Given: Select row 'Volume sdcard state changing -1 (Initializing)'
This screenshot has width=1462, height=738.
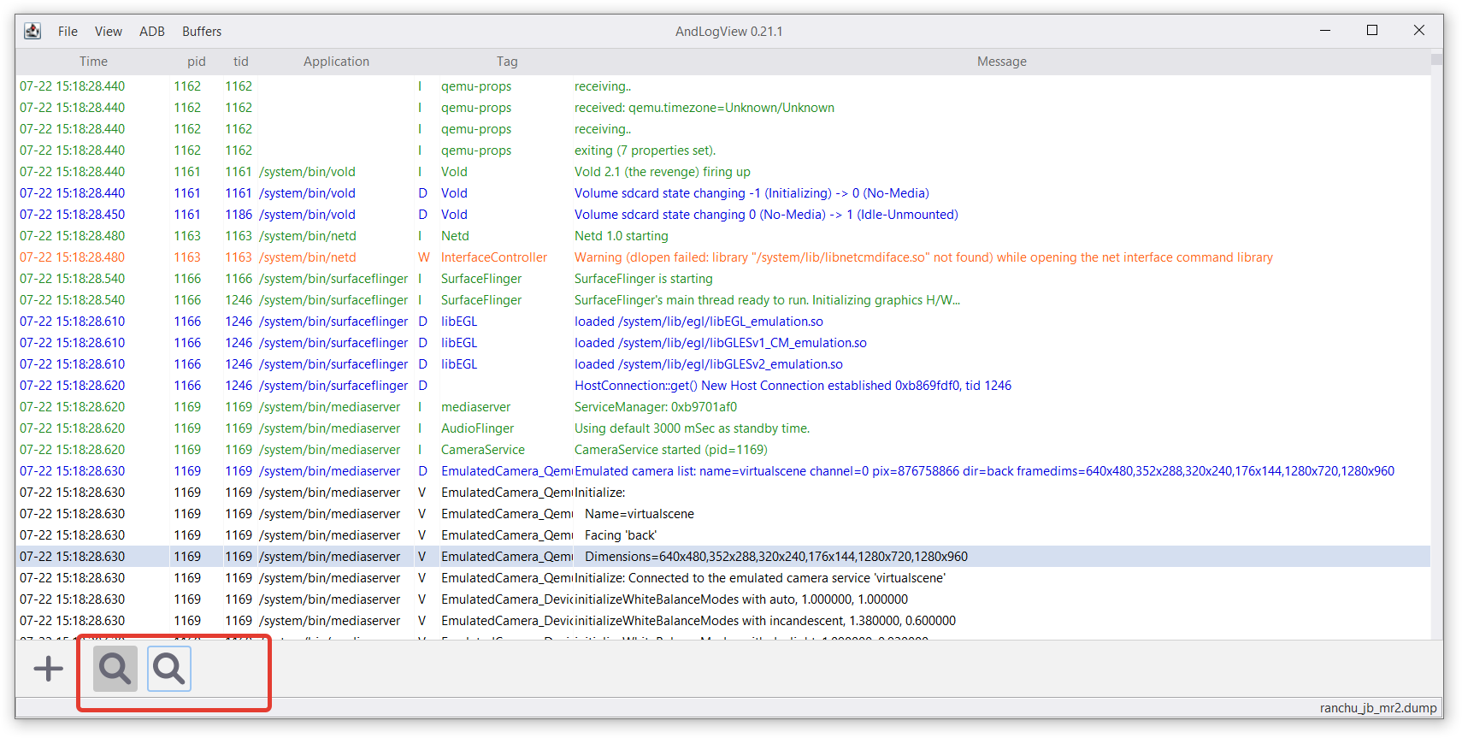Looking at the screenshot, I should pyautogui.click(x=722, y=193).
